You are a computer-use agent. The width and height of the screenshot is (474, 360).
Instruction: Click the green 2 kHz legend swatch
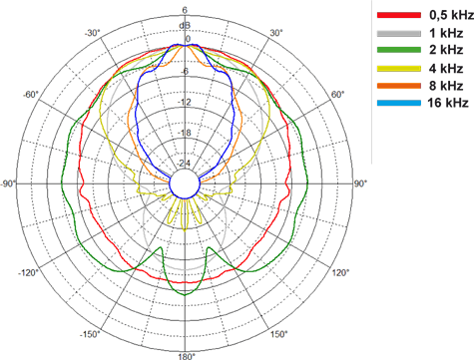(399, 50)
